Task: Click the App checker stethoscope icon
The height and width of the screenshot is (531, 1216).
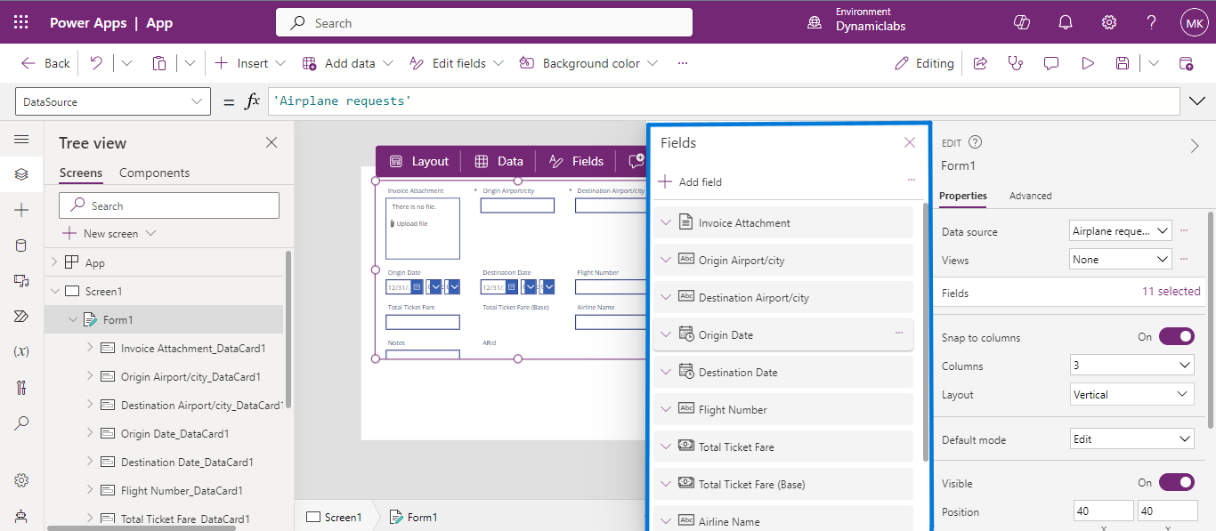Action: (x=1015, y=63)
